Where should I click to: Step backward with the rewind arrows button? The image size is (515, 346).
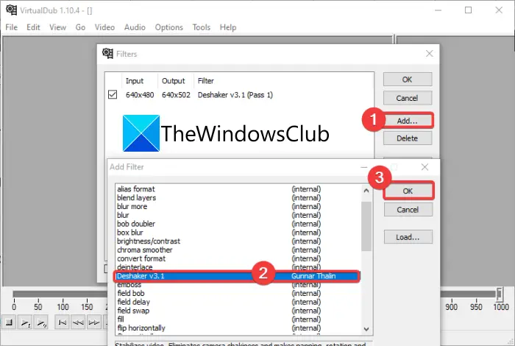tap(78, 322)
